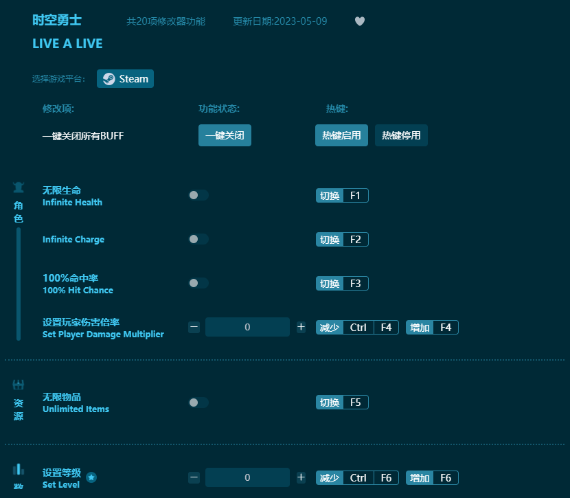Click the damage multiplier value field

point(247,327)
